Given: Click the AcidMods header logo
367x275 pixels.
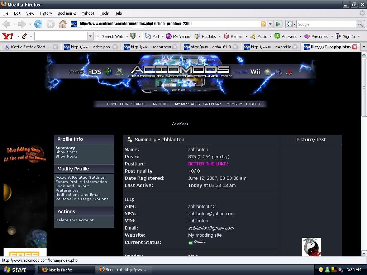Looking at the screenshot, I should pos(180,72).
